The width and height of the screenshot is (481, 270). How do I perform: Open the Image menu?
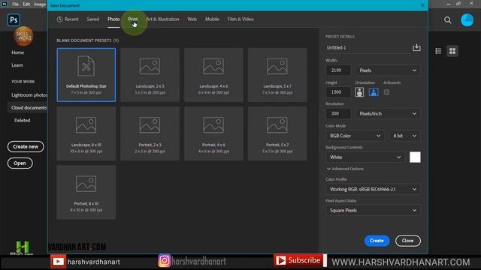coord(40,4)
